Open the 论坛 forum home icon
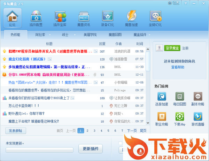 pyautogui.click(x=13, y=18)
